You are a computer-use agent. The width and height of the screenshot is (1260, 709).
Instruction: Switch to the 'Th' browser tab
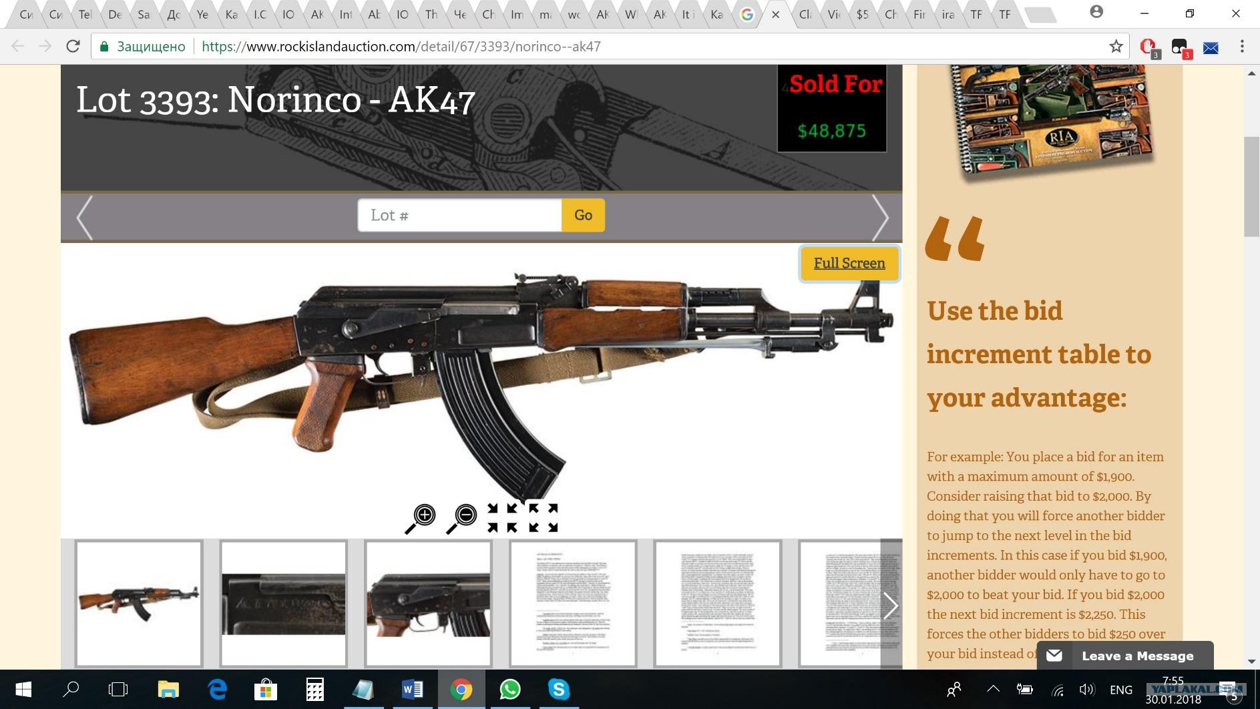[431, 14]
